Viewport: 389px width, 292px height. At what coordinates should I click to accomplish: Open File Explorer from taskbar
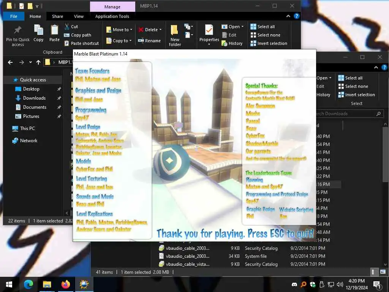[47, 284]
